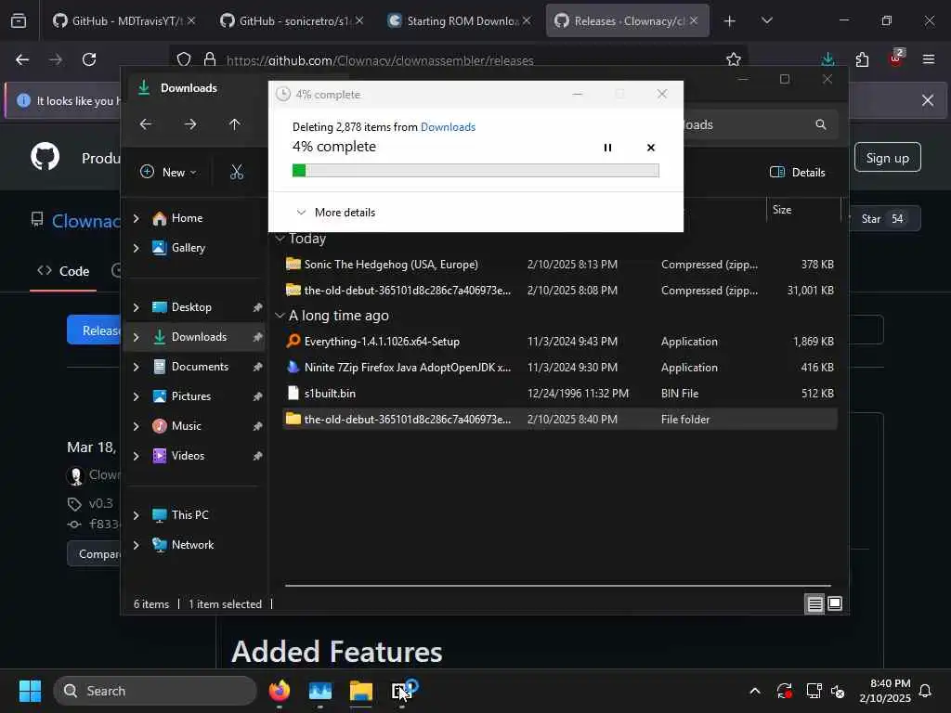Toggle the Details pane button
This screenshot has height=713, width=951.
[x=797, y=172]
